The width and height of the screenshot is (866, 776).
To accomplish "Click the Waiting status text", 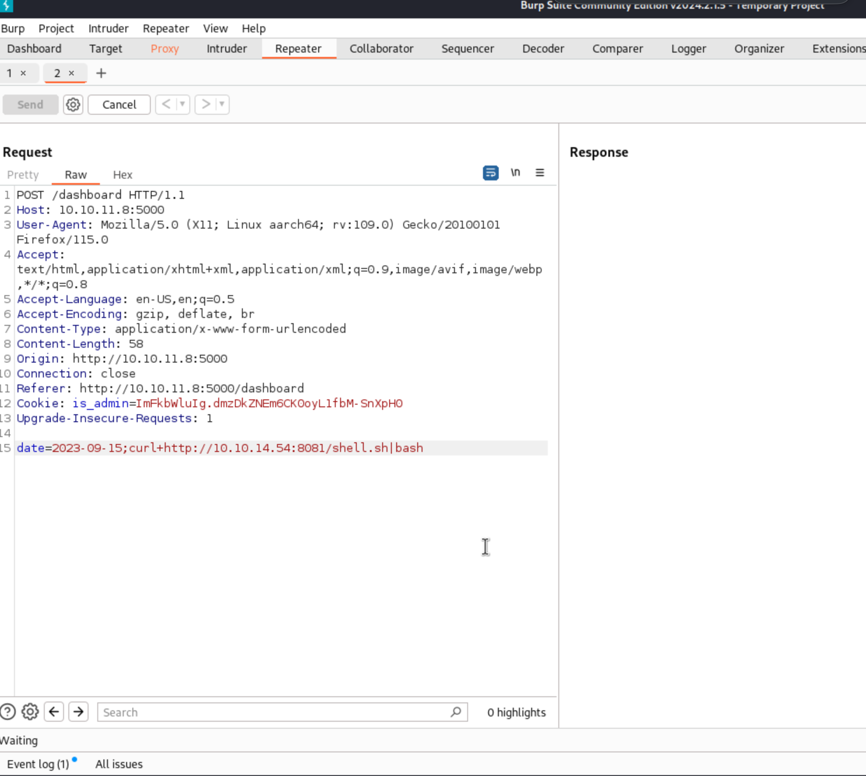I will (x=19, y=741).
